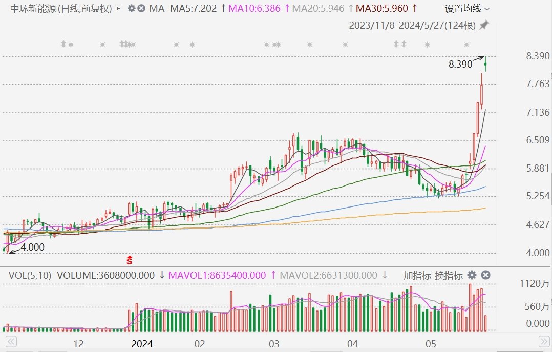The width and height of the screenshot is (552, 352).
Task: Open the 2023/11/8-2024/5/27(124根) date range link
Action: click(x=412, y=26)
